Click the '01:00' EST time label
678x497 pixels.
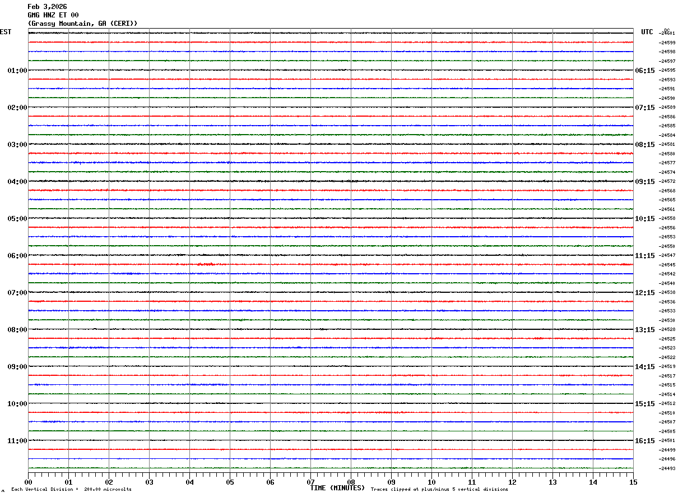click(x=17, y=71)
